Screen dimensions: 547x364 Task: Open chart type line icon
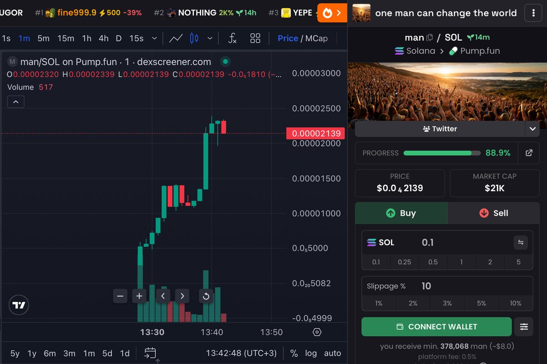pos(176,38)
